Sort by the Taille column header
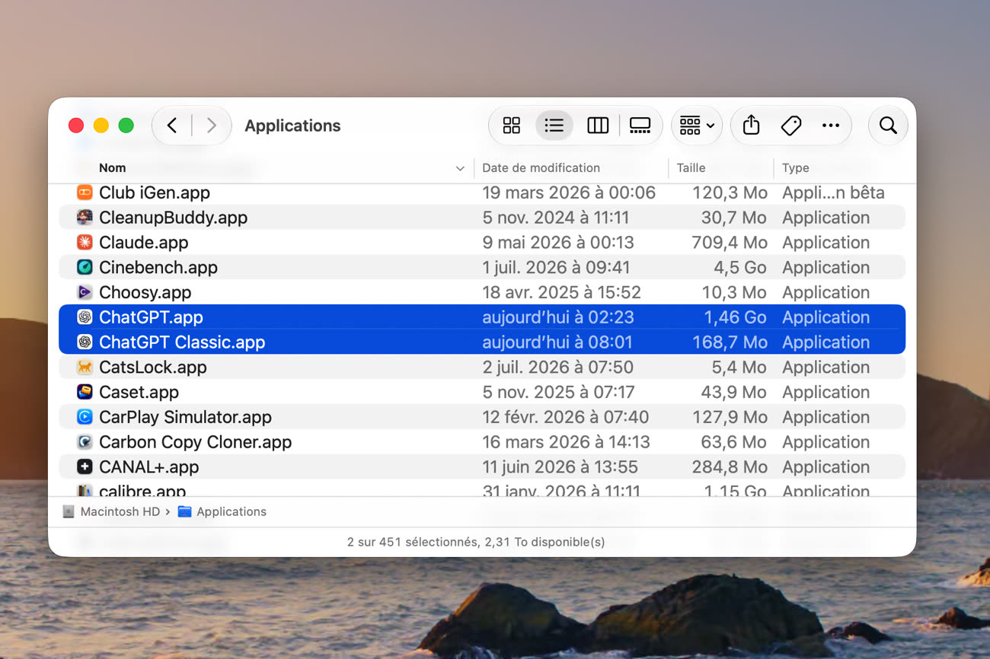This screenshot has width=990, height=659. 691,168
